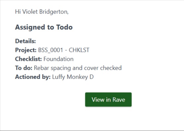Click the name Violet in the greeting
Viewport: 184px width, 131px height.
point(30,12)
